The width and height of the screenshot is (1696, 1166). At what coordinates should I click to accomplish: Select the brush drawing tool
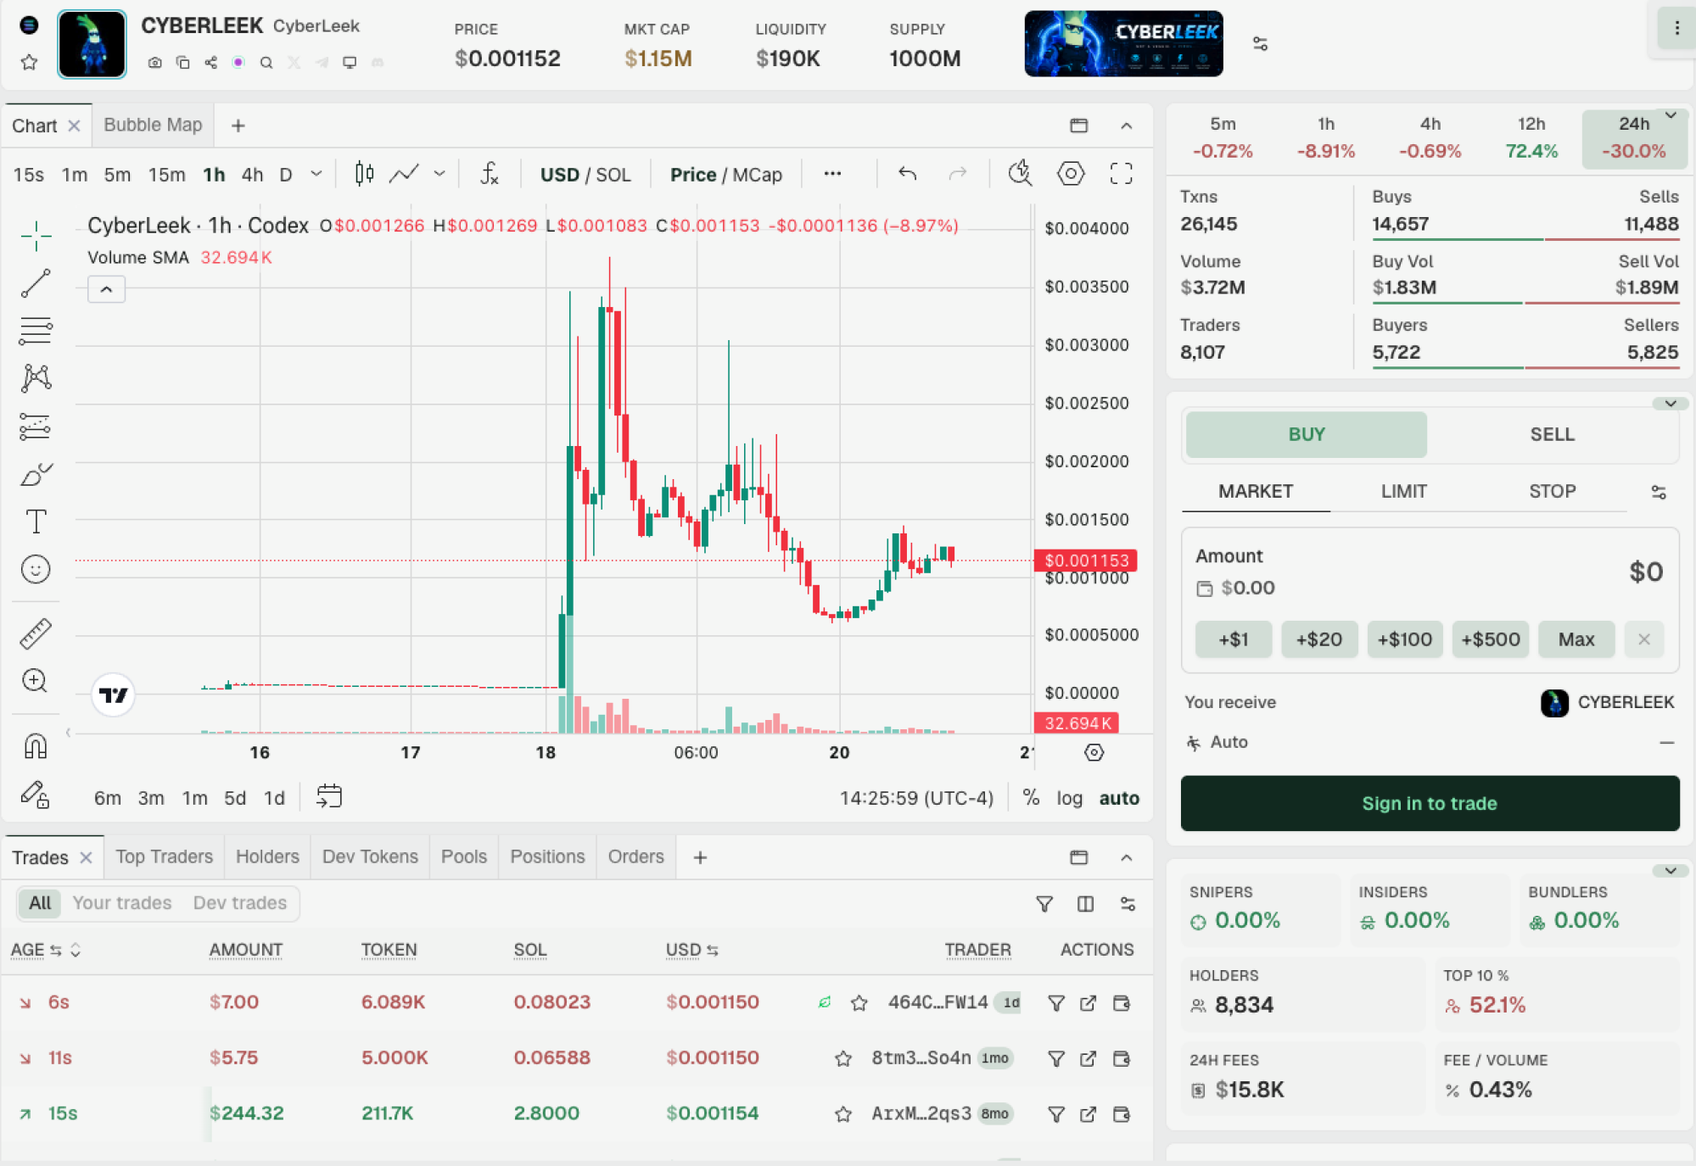point(36,474)
